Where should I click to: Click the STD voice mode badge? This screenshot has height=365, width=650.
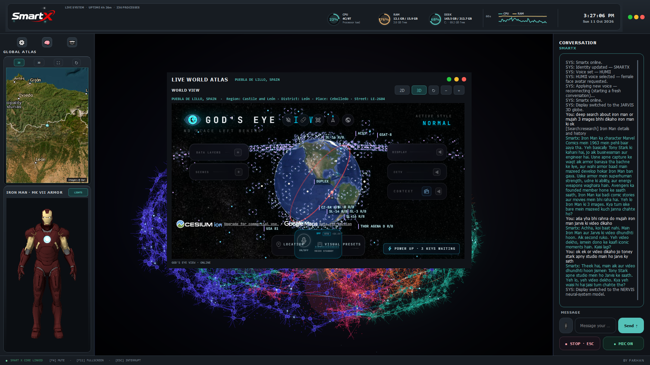pyautogui.click(x=326, y=234)
